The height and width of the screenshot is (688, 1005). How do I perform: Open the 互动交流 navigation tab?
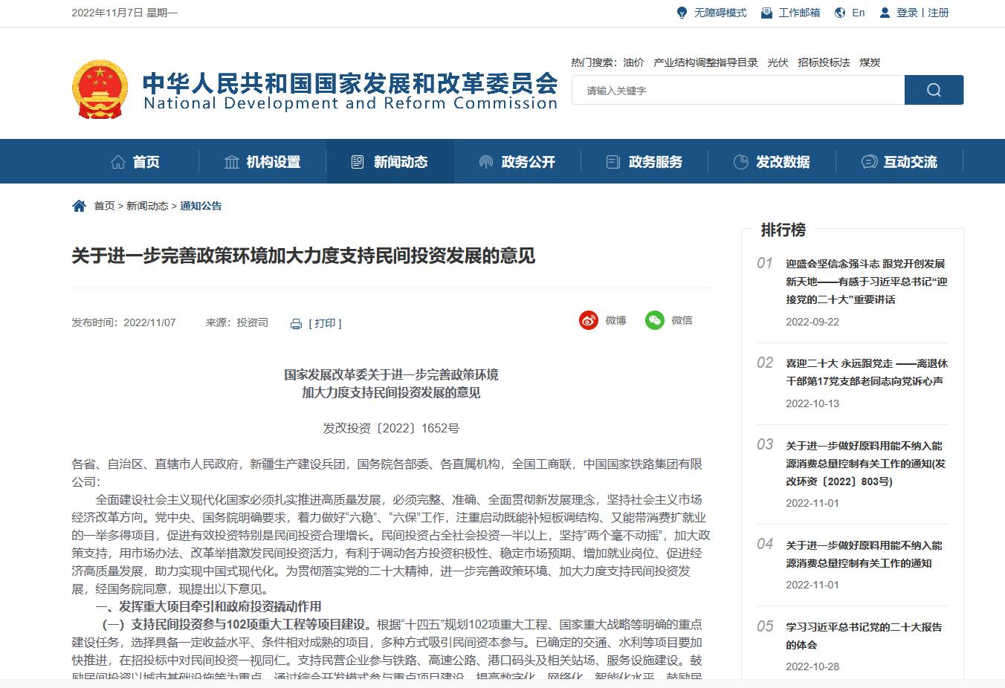click(899, 162)
